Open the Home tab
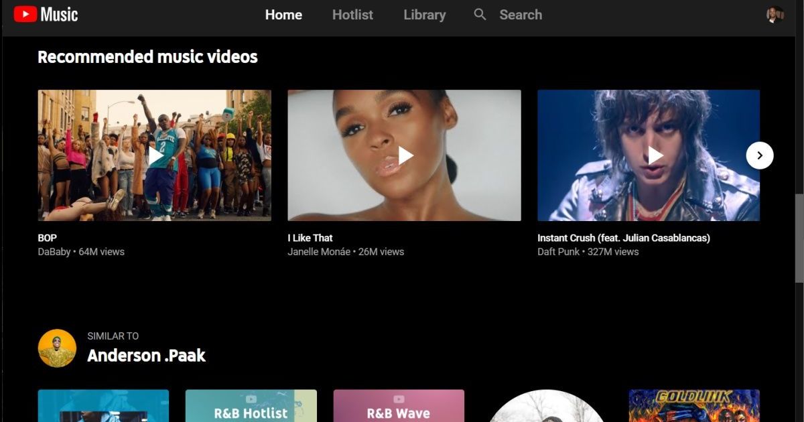Screen dimensions: 804x422 click(x=283, y=15)
